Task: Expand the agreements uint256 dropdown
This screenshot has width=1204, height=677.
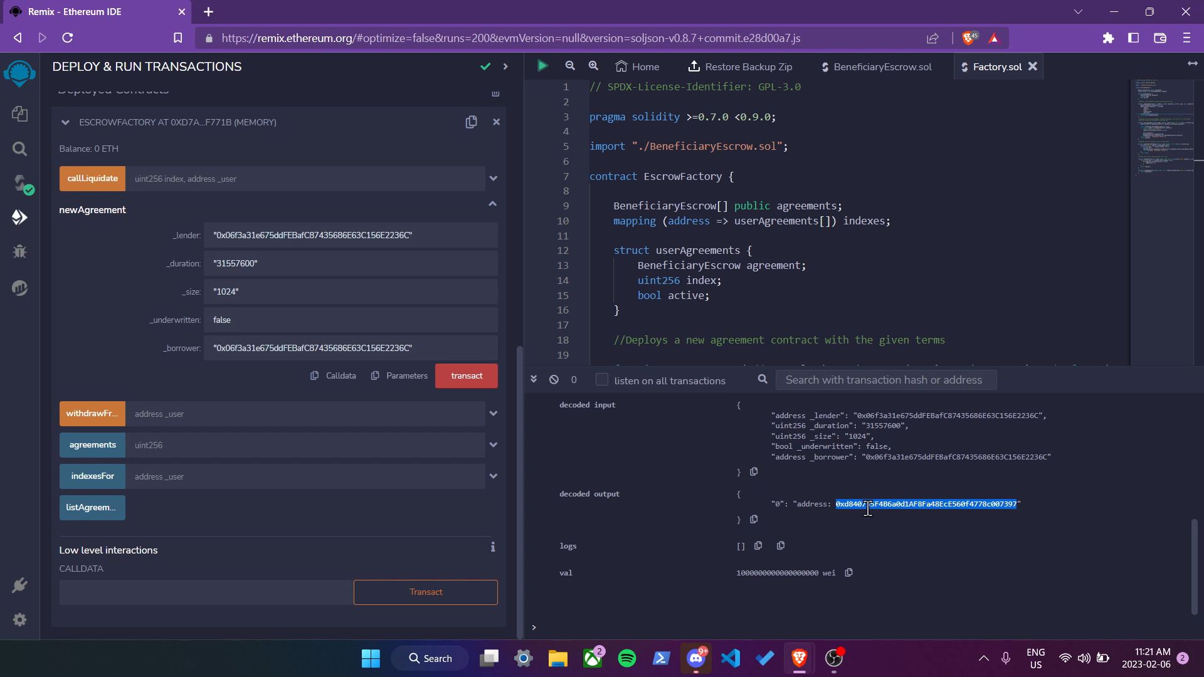Action: (x=494, y=444)
